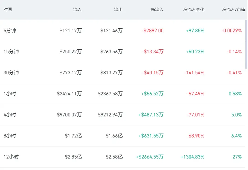
Task: Click the $2424.11万 inflow cell
Action: 69,94
